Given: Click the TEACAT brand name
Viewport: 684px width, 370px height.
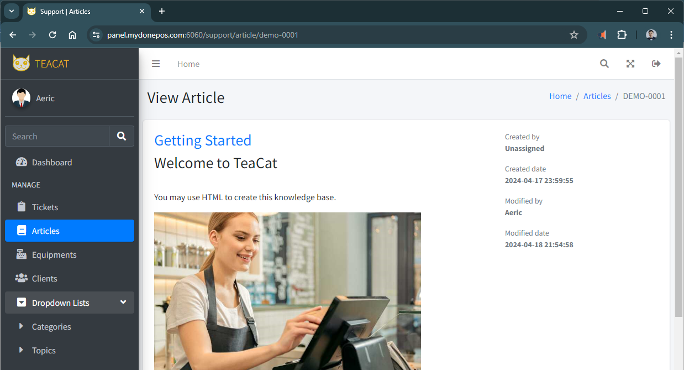Looking at the screenshot, I should [52, 64].
